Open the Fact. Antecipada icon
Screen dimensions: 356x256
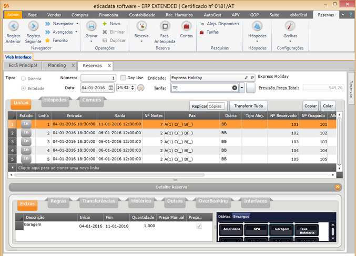[x=164, y=26]
